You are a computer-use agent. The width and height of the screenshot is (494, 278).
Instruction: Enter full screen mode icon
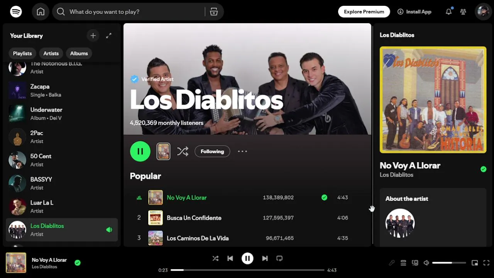486,263
